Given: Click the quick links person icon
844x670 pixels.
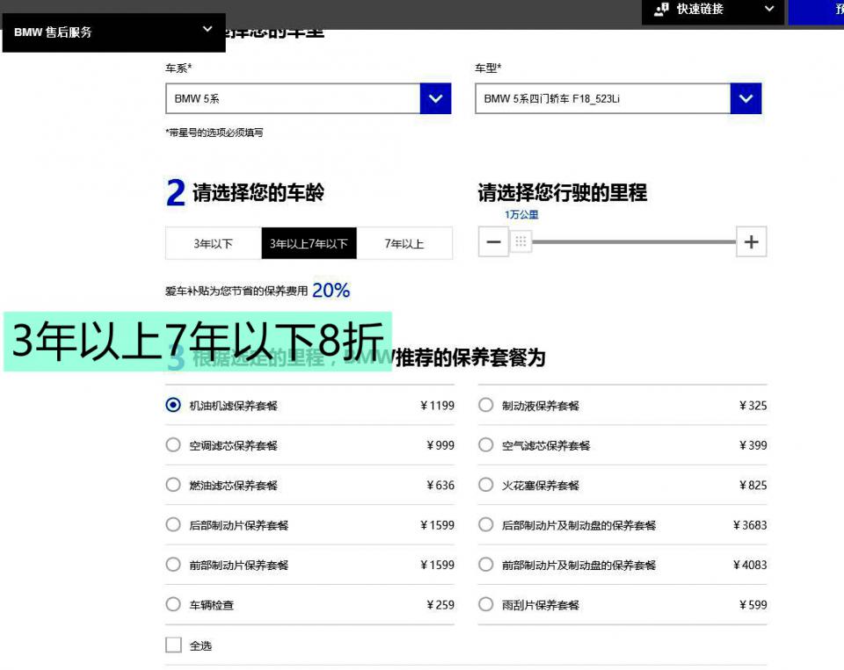Looking at the screenshot, I should point(661,9).
